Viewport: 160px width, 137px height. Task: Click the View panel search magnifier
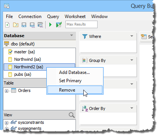(72, 115)
